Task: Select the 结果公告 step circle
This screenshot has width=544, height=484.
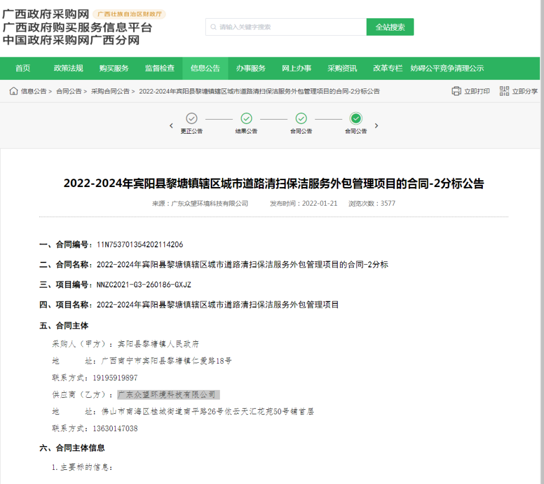Action: click(246, 118)
